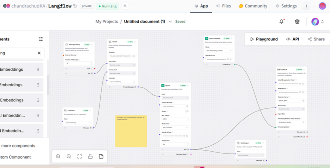Open the Community tab

(x=253, y=6)
